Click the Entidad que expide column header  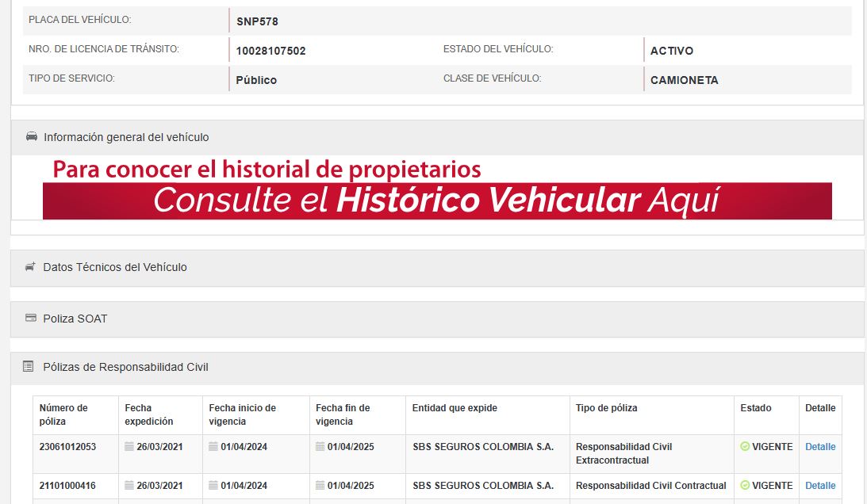tap(455, 408)
